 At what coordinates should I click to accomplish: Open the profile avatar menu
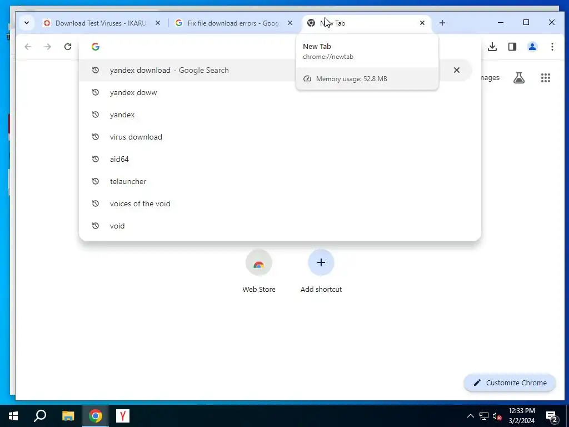[532, 47]
